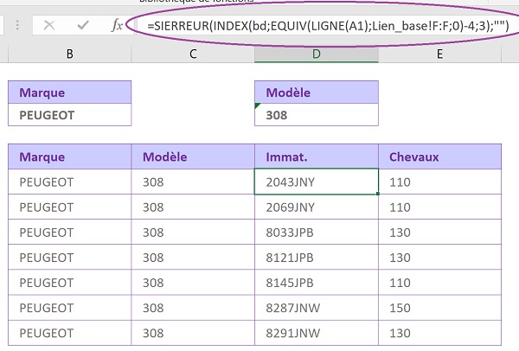Click the three-dot formula bar handle
Viewport: 519px width, 351px height.
pos(17,25)
